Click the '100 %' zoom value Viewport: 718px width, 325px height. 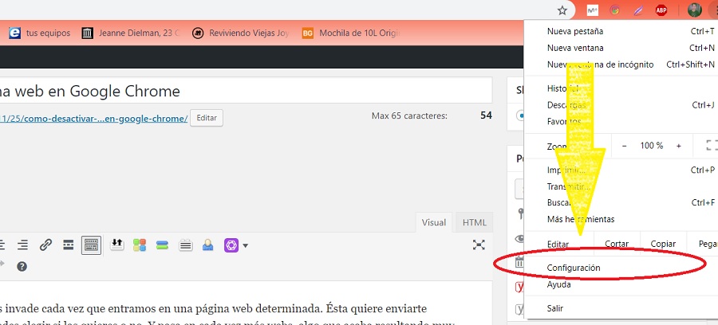[652, 146]
